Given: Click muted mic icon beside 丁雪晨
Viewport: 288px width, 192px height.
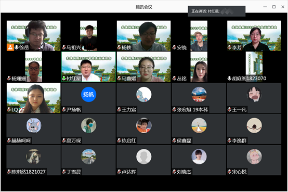Looking at the screenshot, I should coord(64,172).
